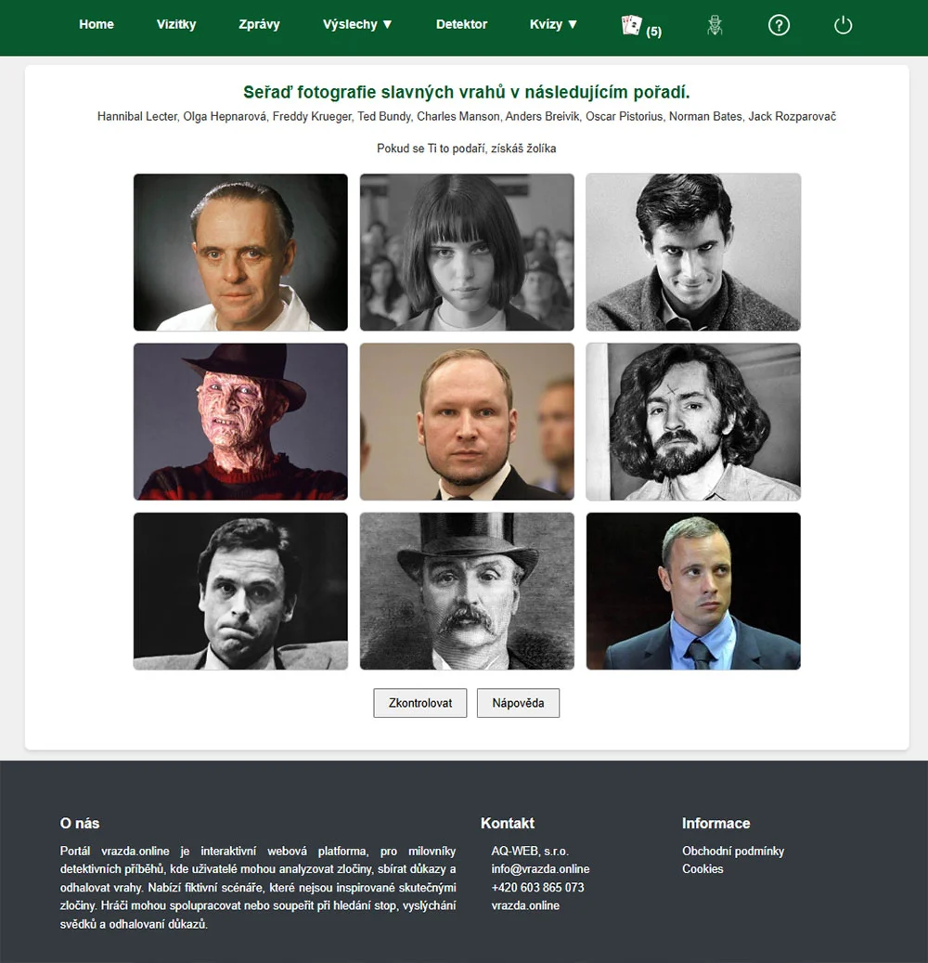
Task: Go to the Detektor section
Action: coord(461,24)
